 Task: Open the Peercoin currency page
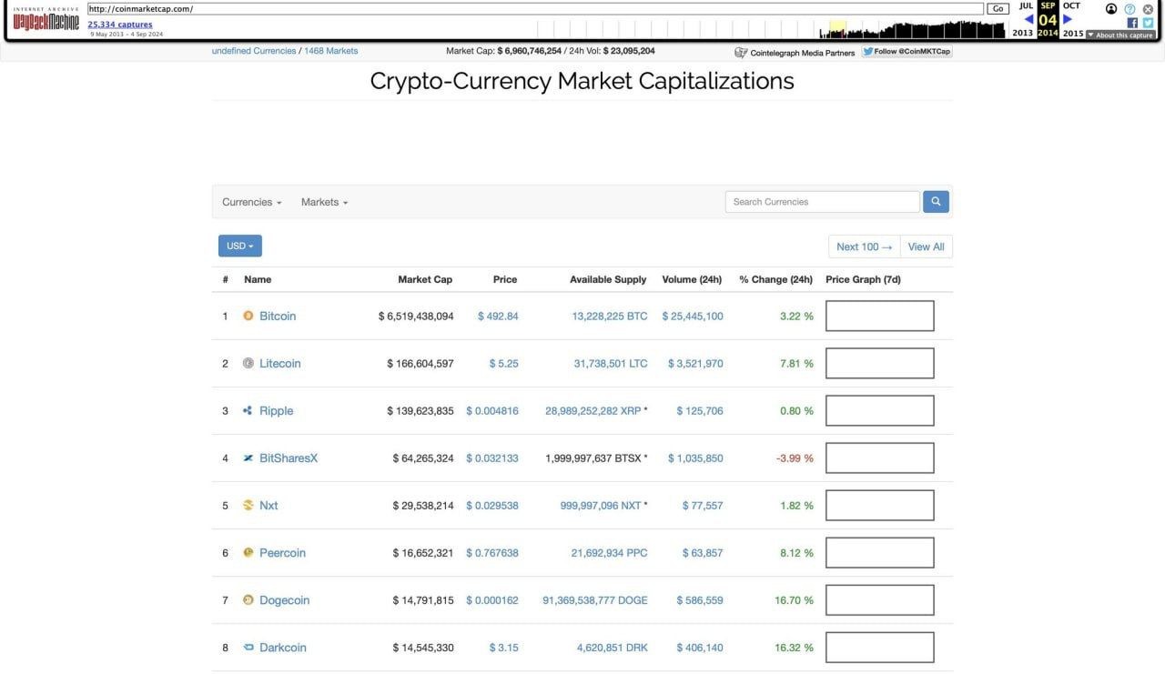283,552
